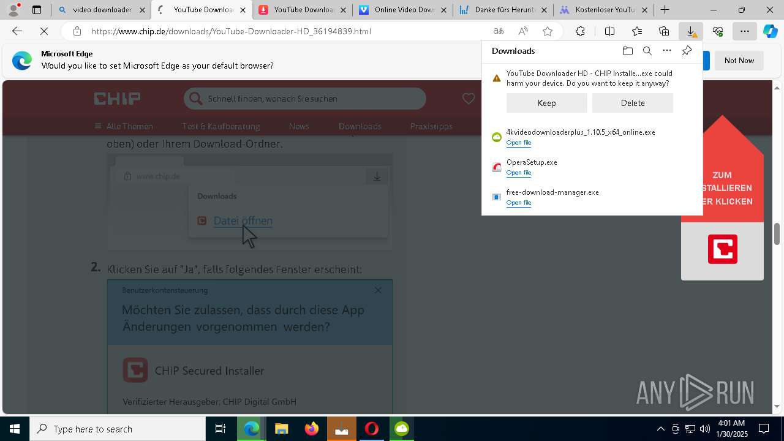This screenshot has height=441, width=784.
Task: Open Read aloud icon in the address bar
Action: click(523, 31)
